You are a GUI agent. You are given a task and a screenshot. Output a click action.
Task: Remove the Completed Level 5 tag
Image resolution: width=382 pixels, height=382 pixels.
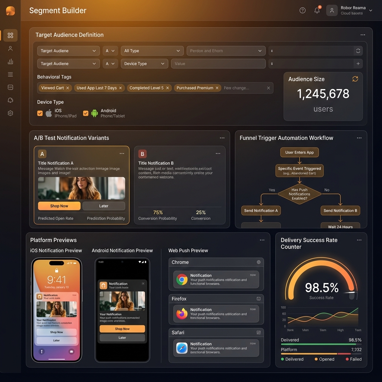pyautogui.click(x=167, y=88)
